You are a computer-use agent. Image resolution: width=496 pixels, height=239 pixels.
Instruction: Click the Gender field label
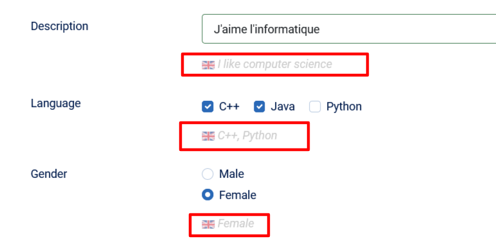pyautogui.click(x=49, y=174)
